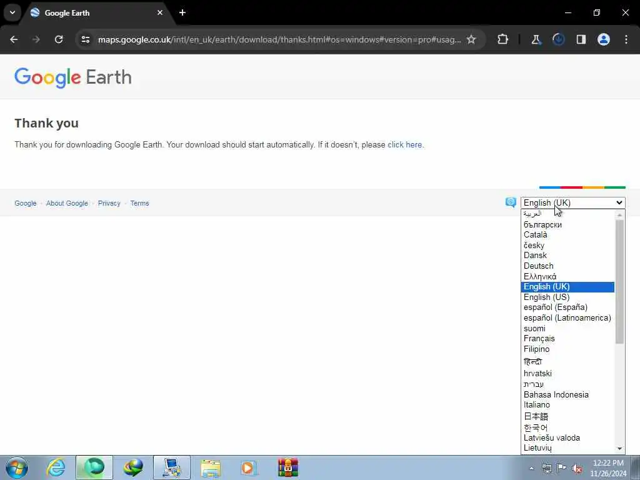Select Lietuvių language option
Viewport: 640px width, 480px height.
click(x=567, y=448)
